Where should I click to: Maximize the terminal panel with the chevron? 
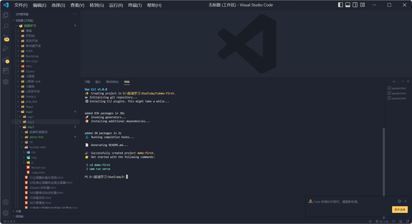[x=403, y=81]
